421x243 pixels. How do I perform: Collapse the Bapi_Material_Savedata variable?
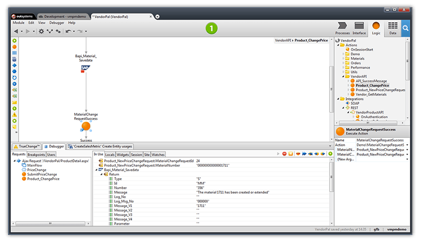coord(96,170)
